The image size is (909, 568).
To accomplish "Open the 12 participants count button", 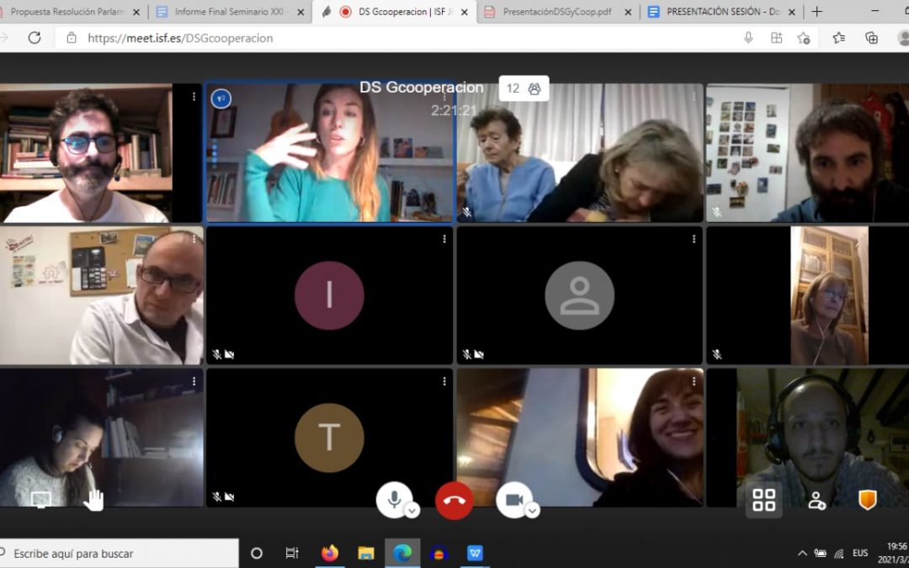I will 524,88.
